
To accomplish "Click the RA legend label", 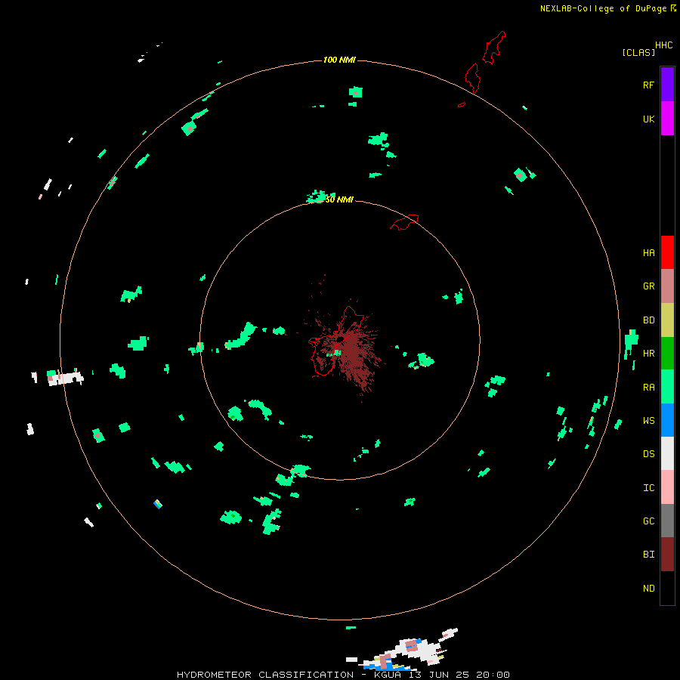I will [x=648, y=388].
